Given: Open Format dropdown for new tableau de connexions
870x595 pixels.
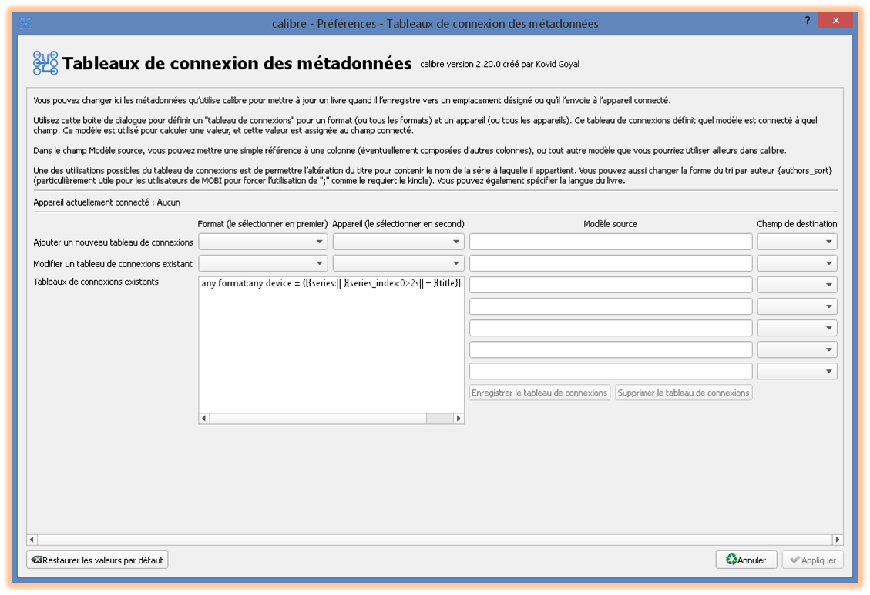Looking at the screenshot, I should (x=263, y=242).
